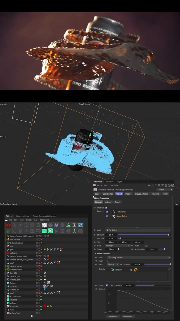Click the xpCache red object icon
The image size is (180, 321).
[x=8, y=253]
